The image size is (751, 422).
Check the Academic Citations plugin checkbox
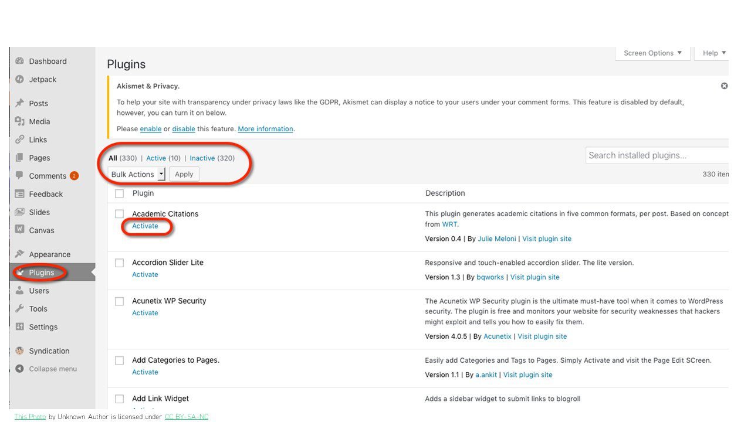click(x=120, y=214)
